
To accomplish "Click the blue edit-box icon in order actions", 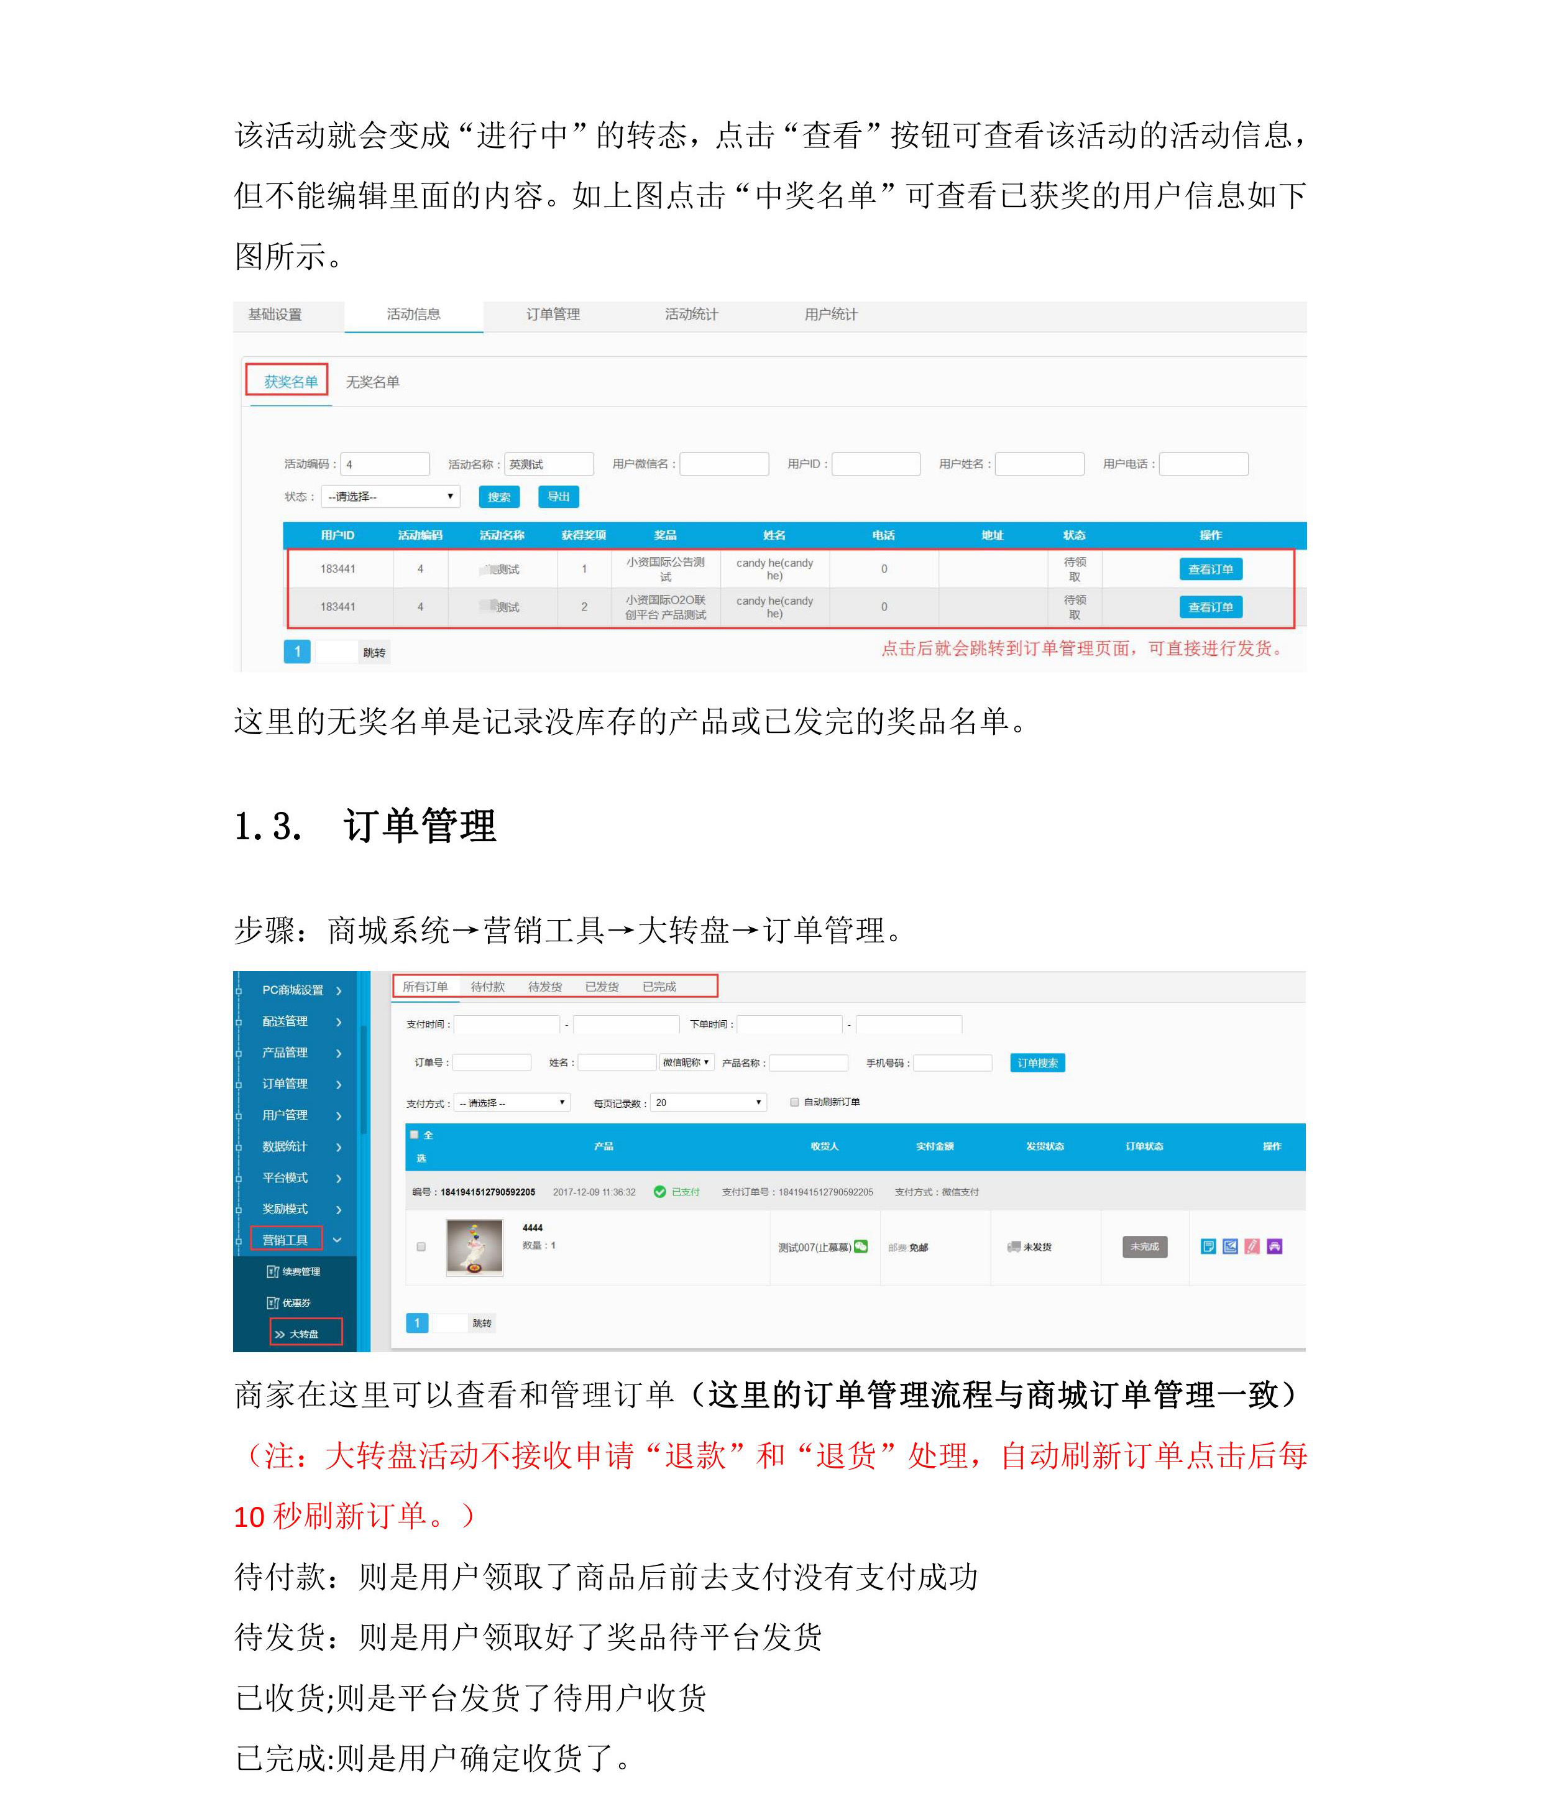I will tap(1230, 1246).
